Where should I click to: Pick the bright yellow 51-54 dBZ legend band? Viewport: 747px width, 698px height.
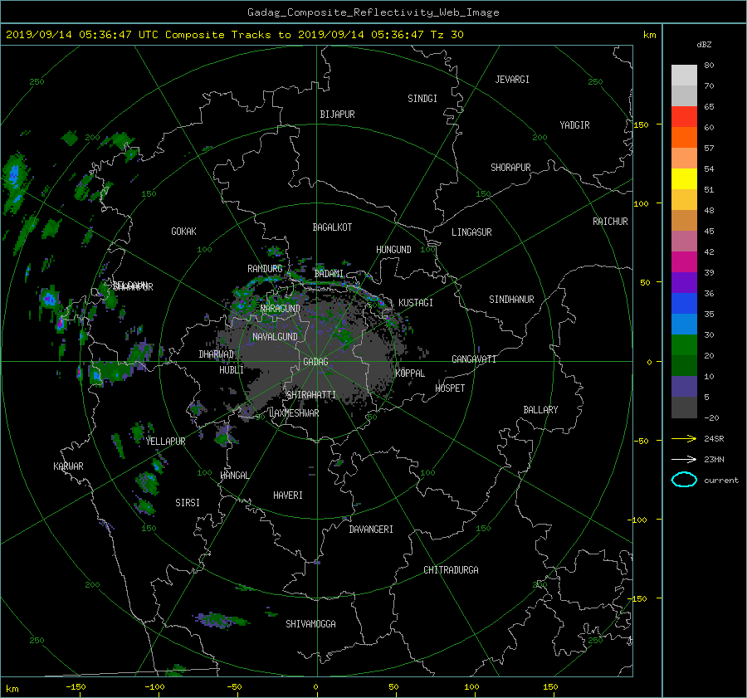point(684,178)
